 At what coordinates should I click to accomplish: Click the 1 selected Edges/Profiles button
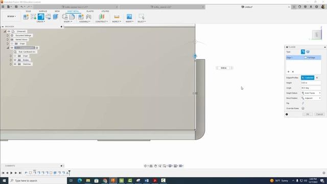click(308, 78)
